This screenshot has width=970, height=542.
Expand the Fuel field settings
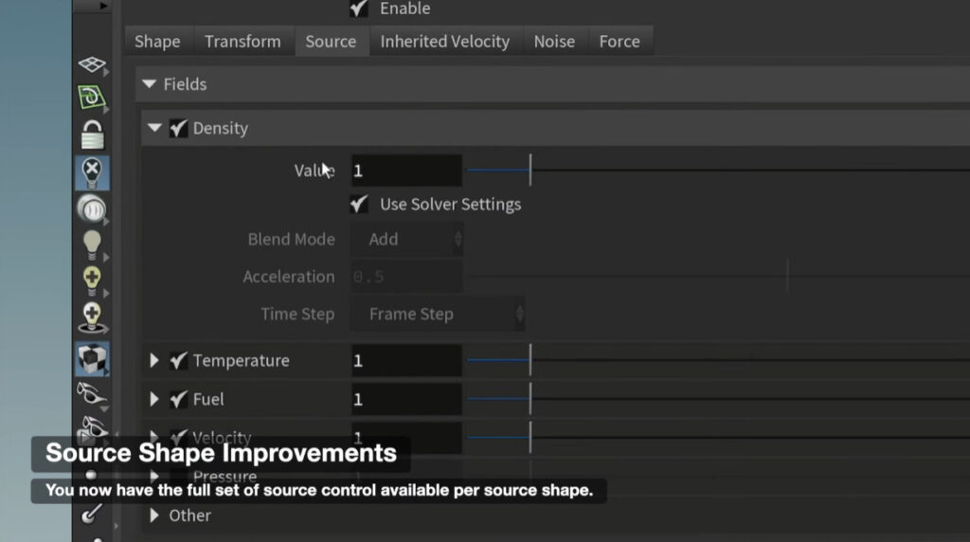(x=154, y=400)
